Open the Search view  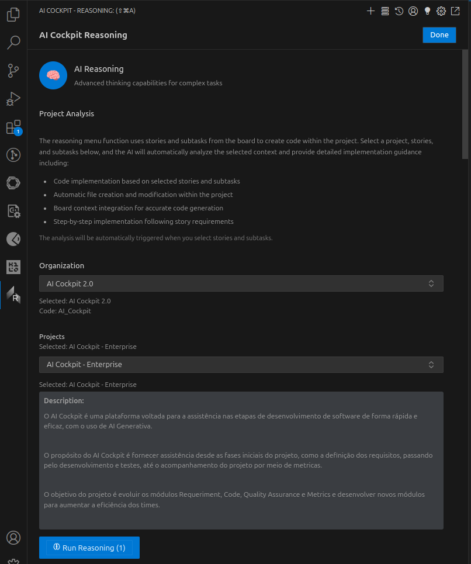(13, 42)
